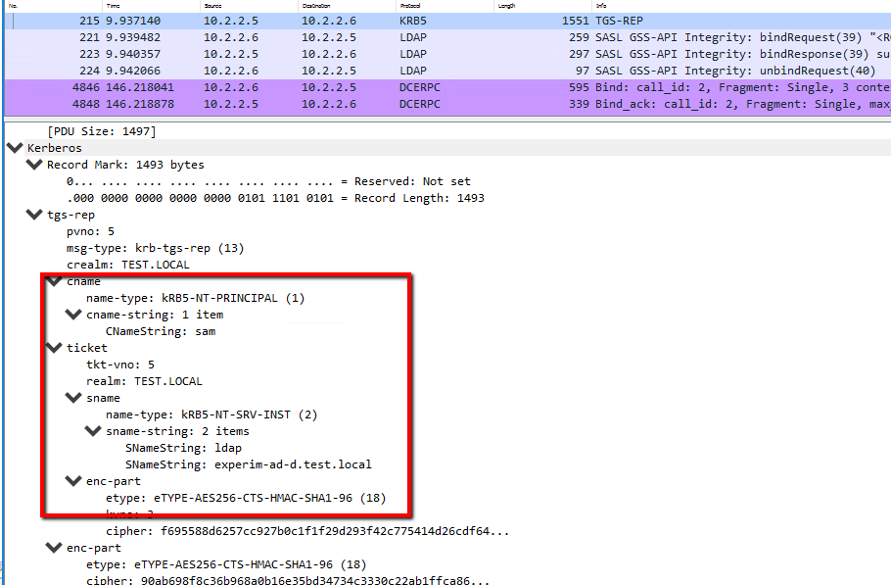Collapse the tgs-rep section arrow

(34, 215)
